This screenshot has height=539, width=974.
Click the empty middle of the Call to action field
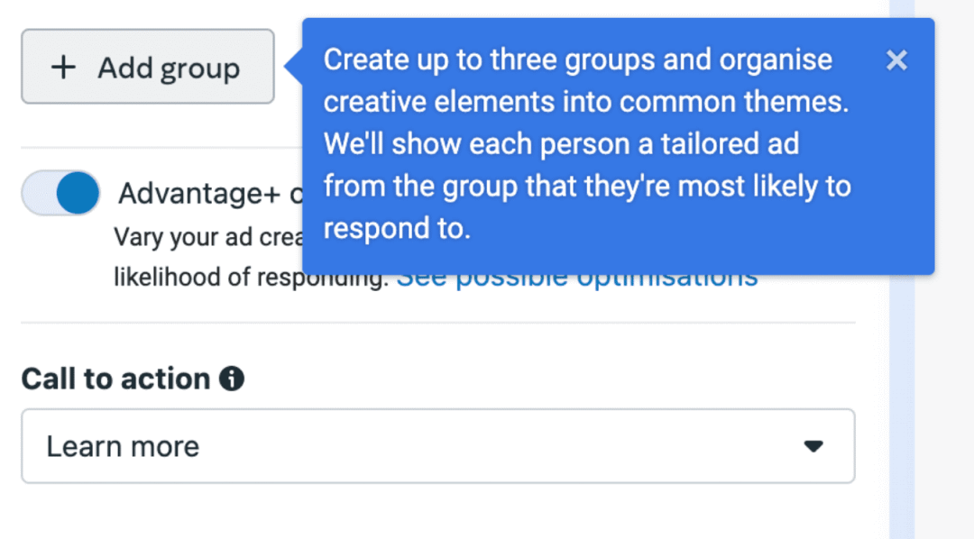(x=497, y=446)
